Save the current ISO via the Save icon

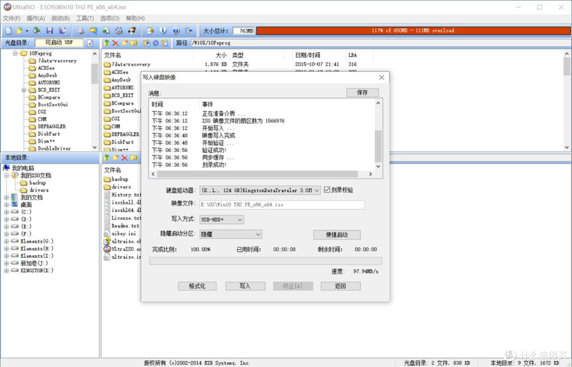(x=50, y=31)
